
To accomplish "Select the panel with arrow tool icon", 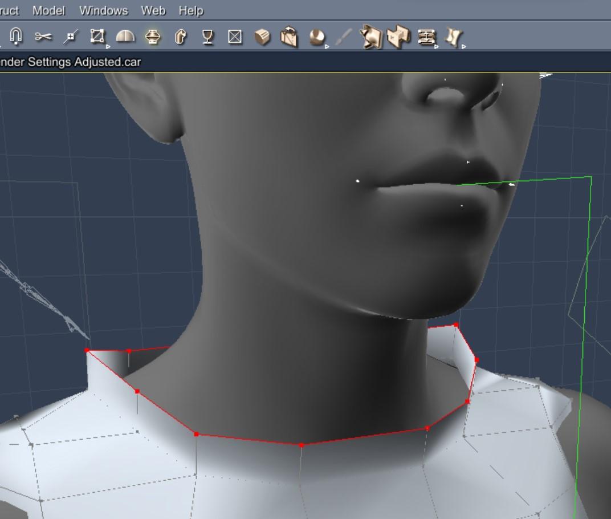I will point(371,37).
